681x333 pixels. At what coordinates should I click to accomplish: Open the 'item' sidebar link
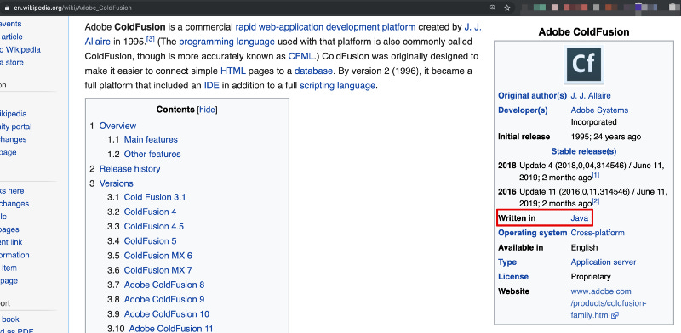pyautogui.click(x=9, y=268)
